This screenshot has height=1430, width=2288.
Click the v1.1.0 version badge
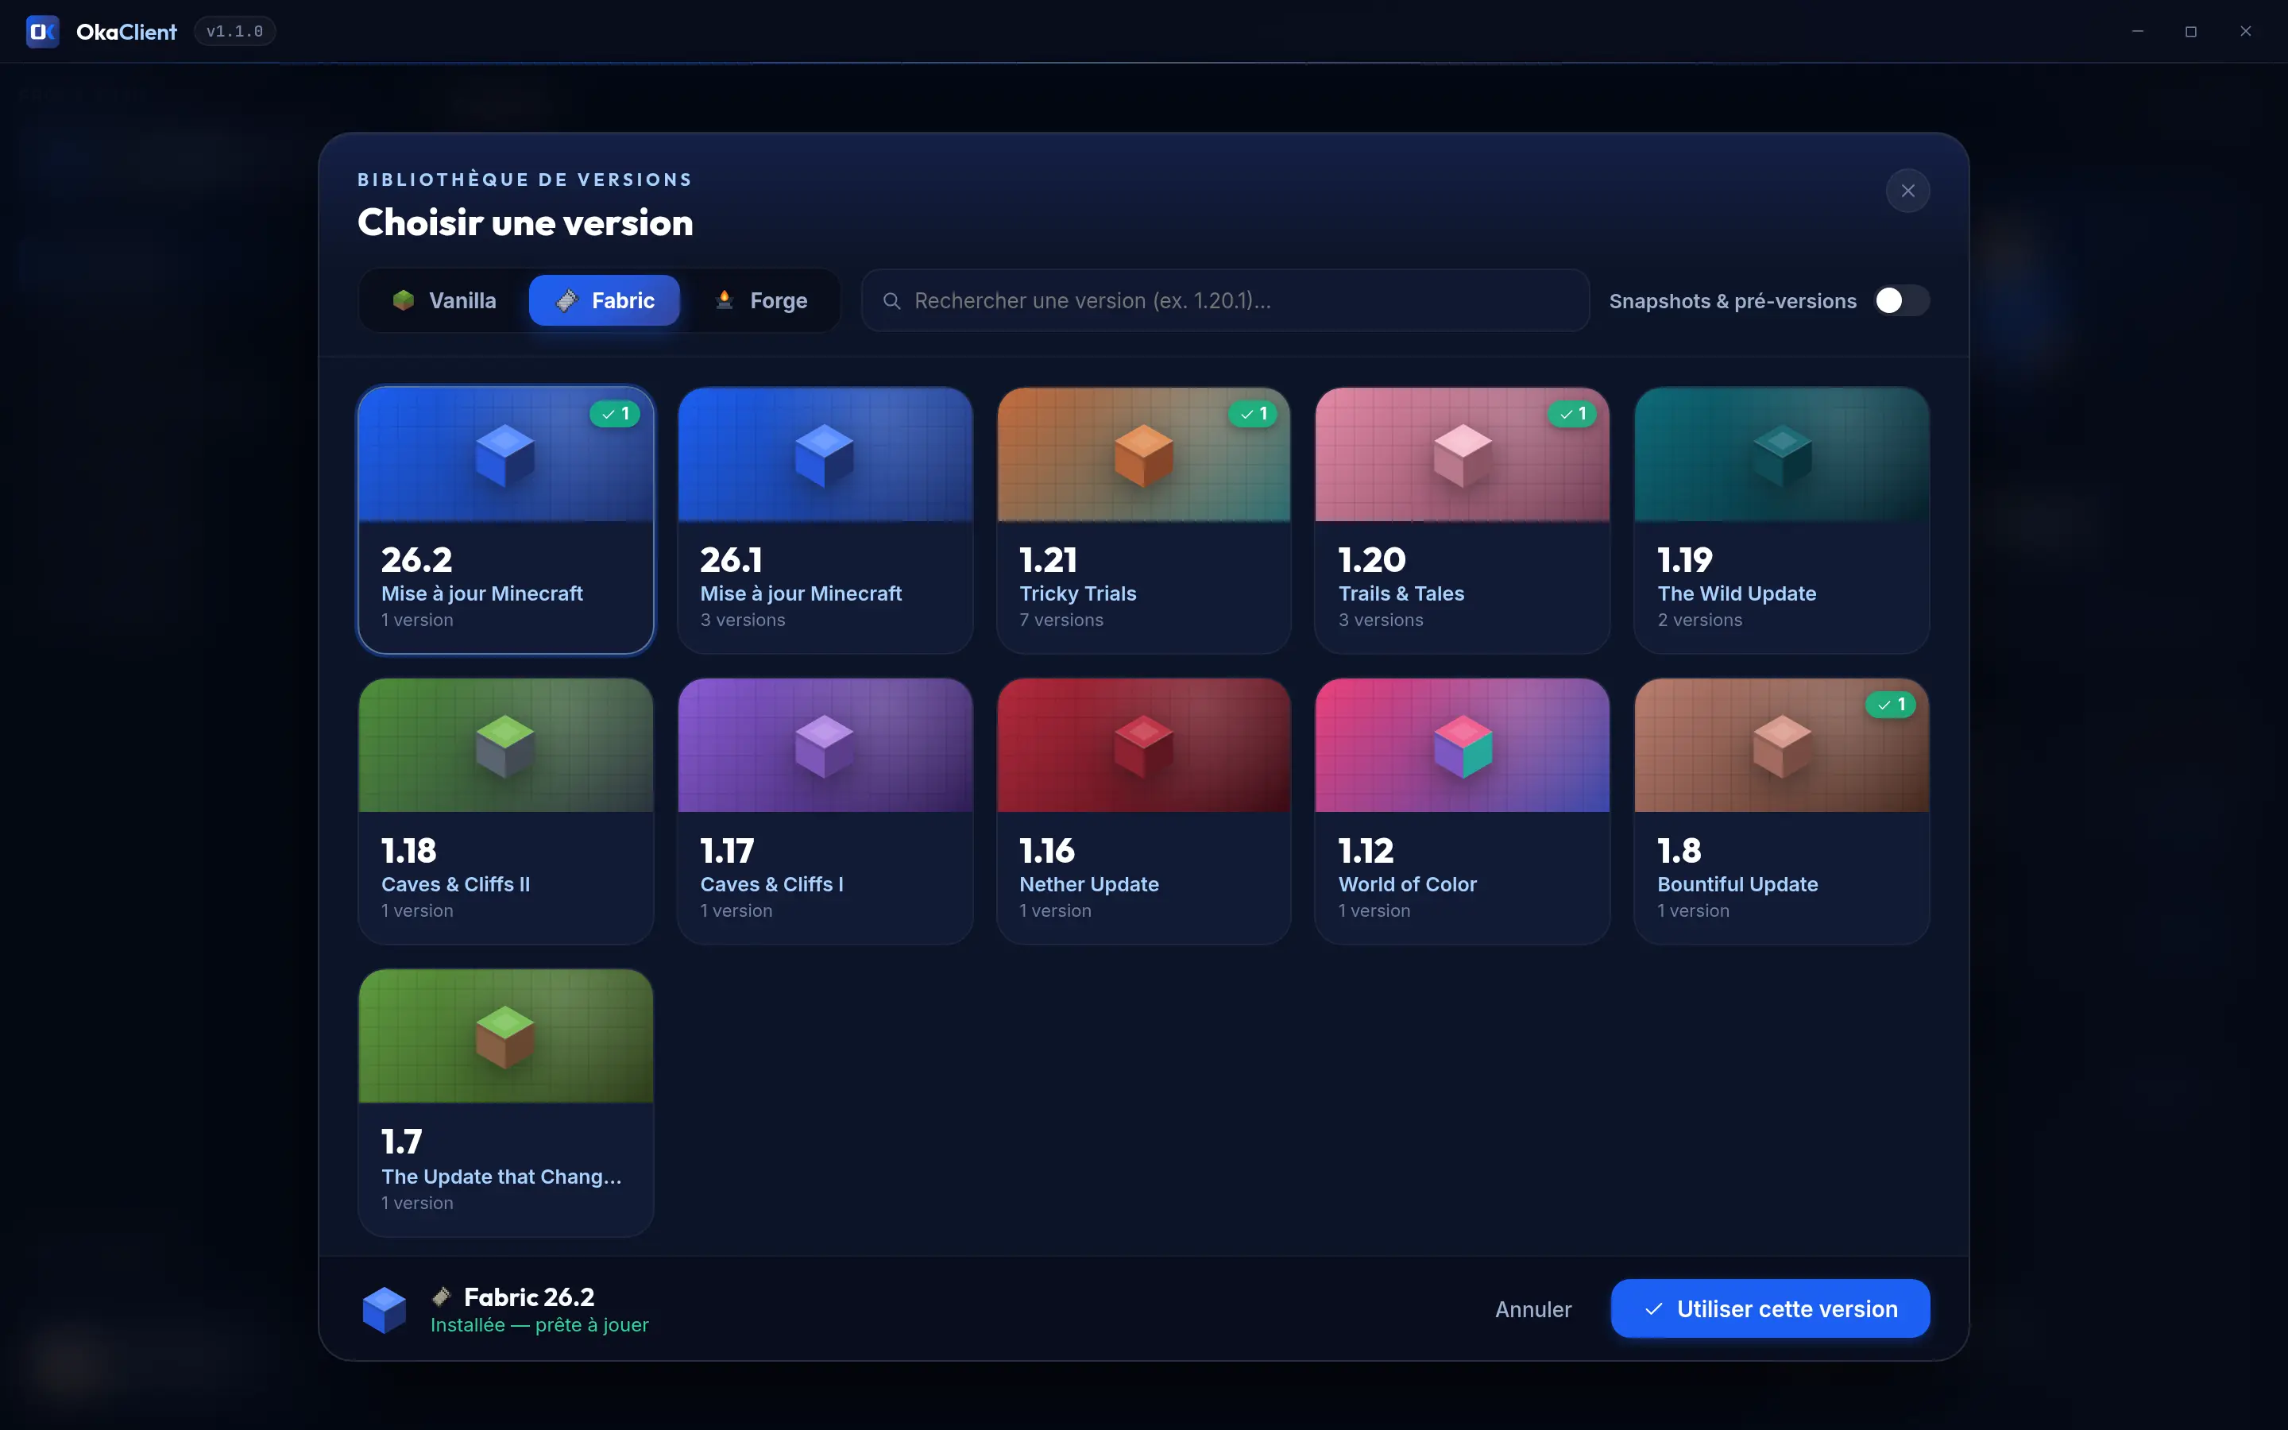coord(234,31)
